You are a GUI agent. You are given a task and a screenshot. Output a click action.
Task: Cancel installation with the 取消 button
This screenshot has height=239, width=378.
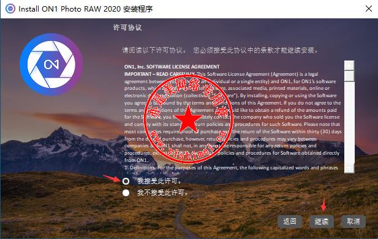tap(353, 221)
